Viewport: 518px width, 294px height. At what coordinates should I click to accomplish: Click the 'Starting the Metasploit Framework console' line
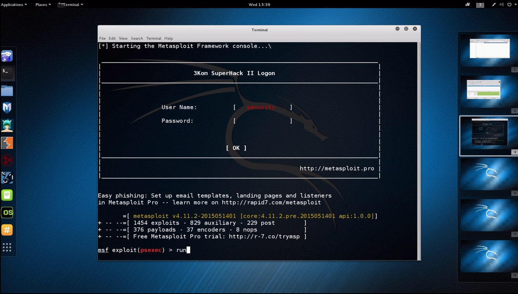(x=185, y=46)
